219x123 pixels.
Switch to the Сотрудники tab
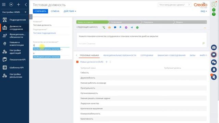coord(147,55)
